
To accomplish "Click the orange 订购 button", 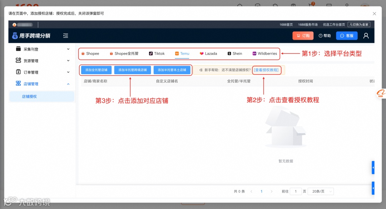I will (303, 36).
